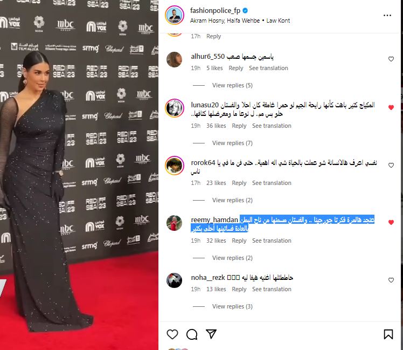
Task: Open the Akram Hosny, Haifa Wehbe artist link
Action: click(x=225, y=20)
